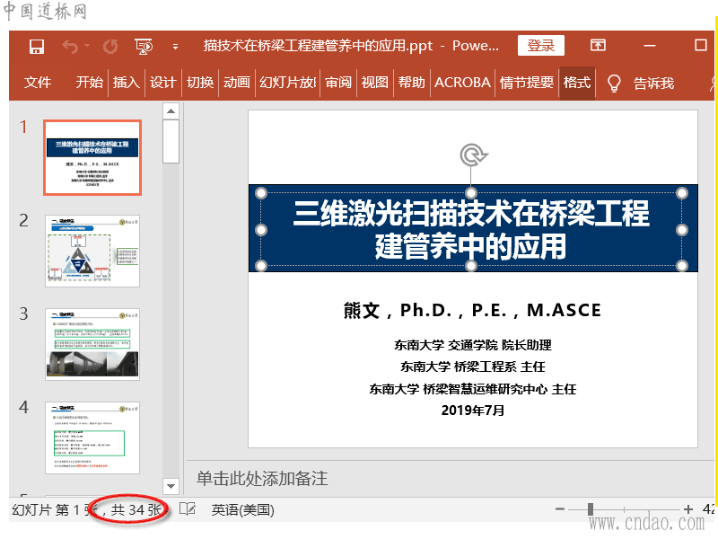Switch to the 动画 (Animations) tab
Screen dimensions: 718x539
pos(237,83)
